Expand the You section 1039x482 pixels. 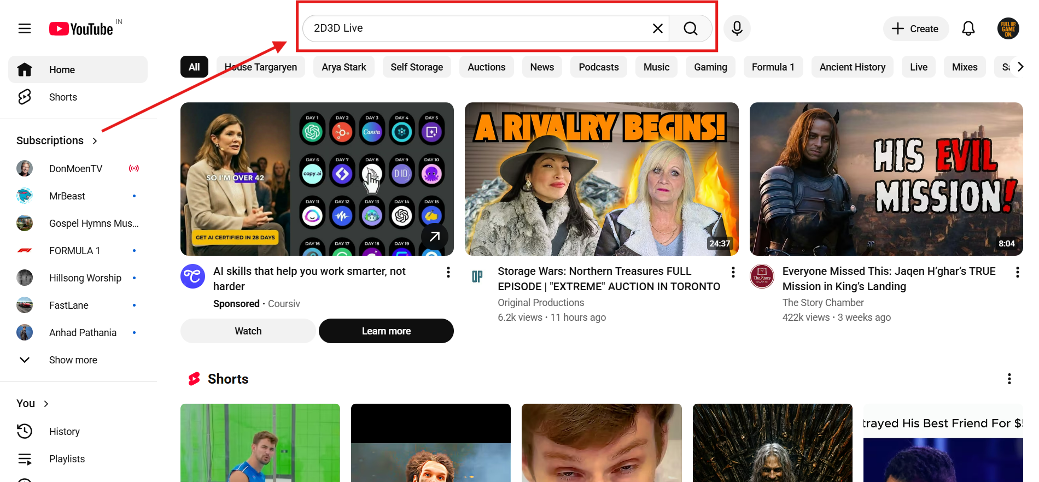(x=33, y=403)
